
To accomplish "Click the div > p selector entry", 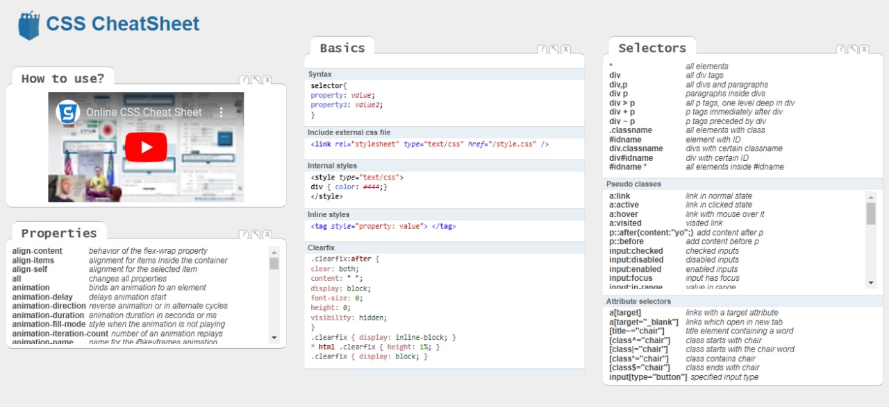I will coord(622,103).
